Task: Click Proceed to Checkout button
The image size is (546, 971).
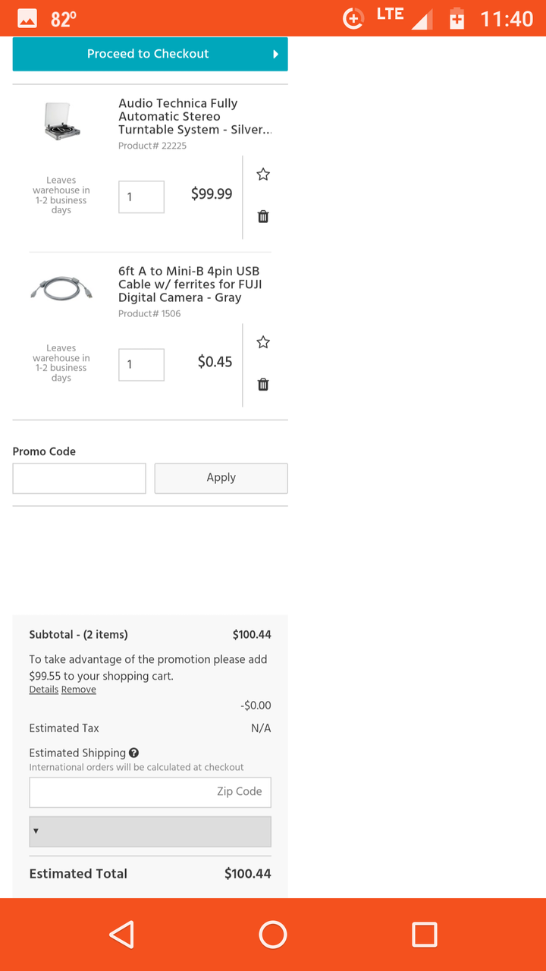Action: (x=150, y=54)
